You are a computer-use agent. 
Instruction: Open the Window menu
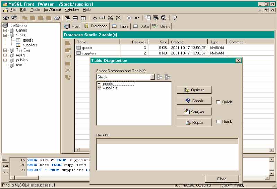click(x=72, y=10)
